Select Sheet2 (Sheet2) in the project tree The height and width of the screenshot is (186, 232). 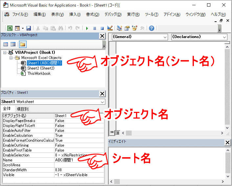(x=41, y=68)
